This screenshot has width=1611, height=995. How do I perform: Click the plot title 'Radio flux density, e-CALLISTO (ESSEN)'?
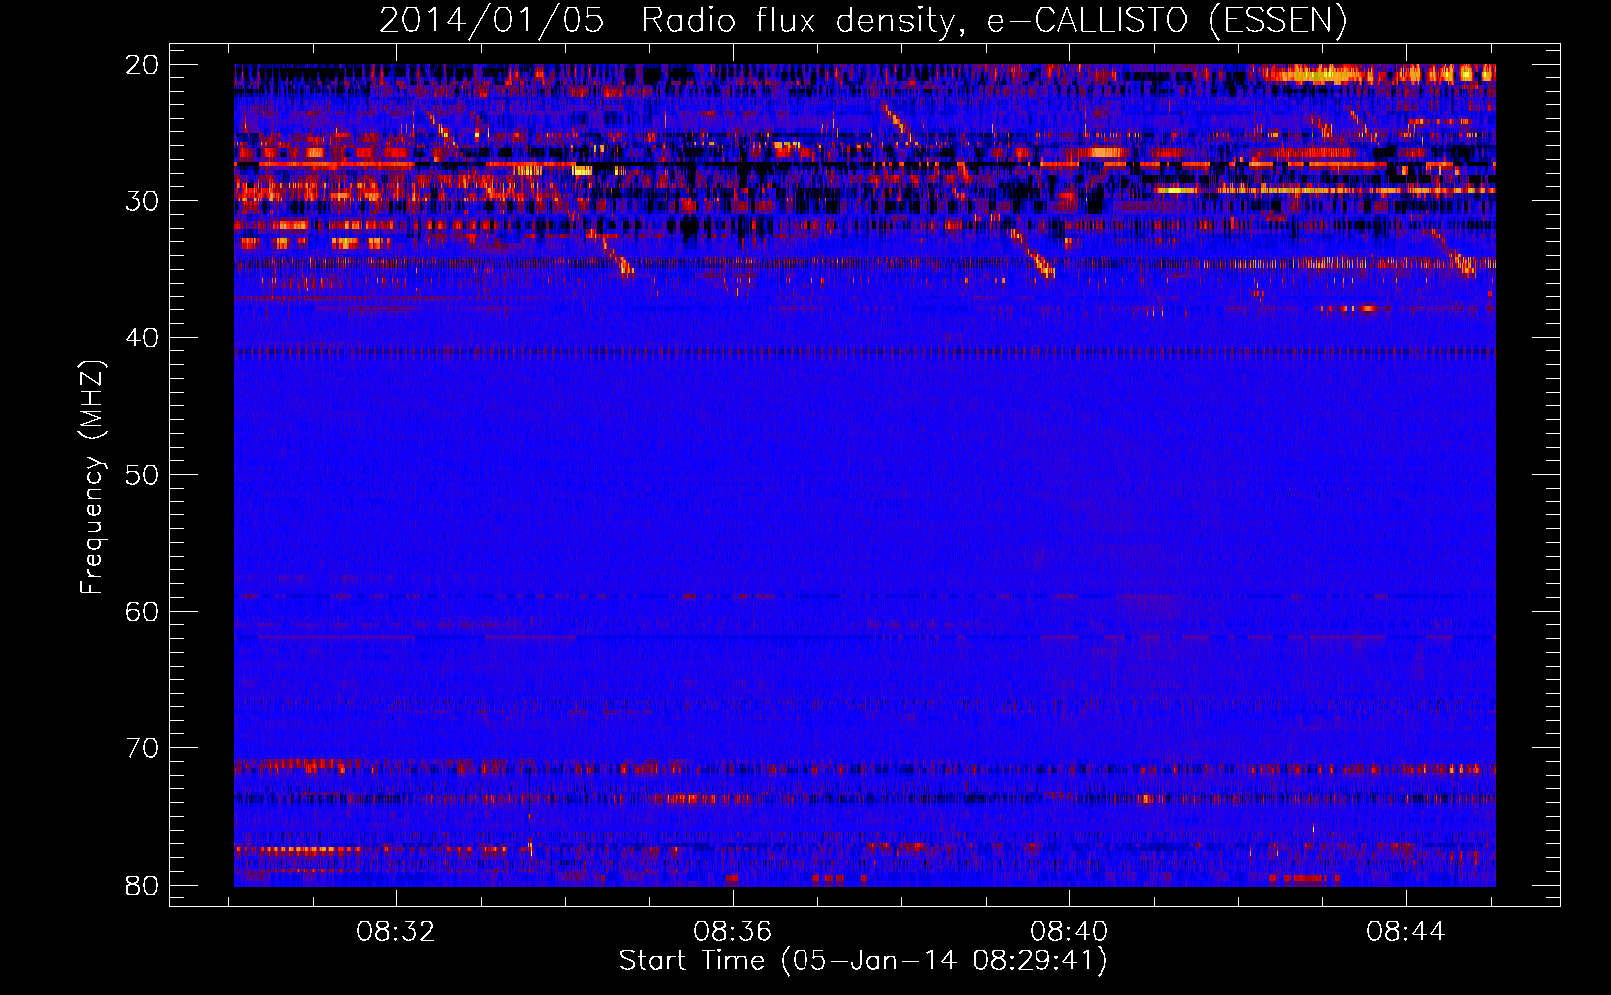994,21
